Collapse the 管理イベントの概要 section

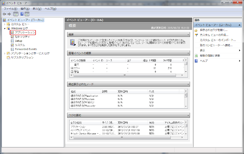click(x=188, y=53)
